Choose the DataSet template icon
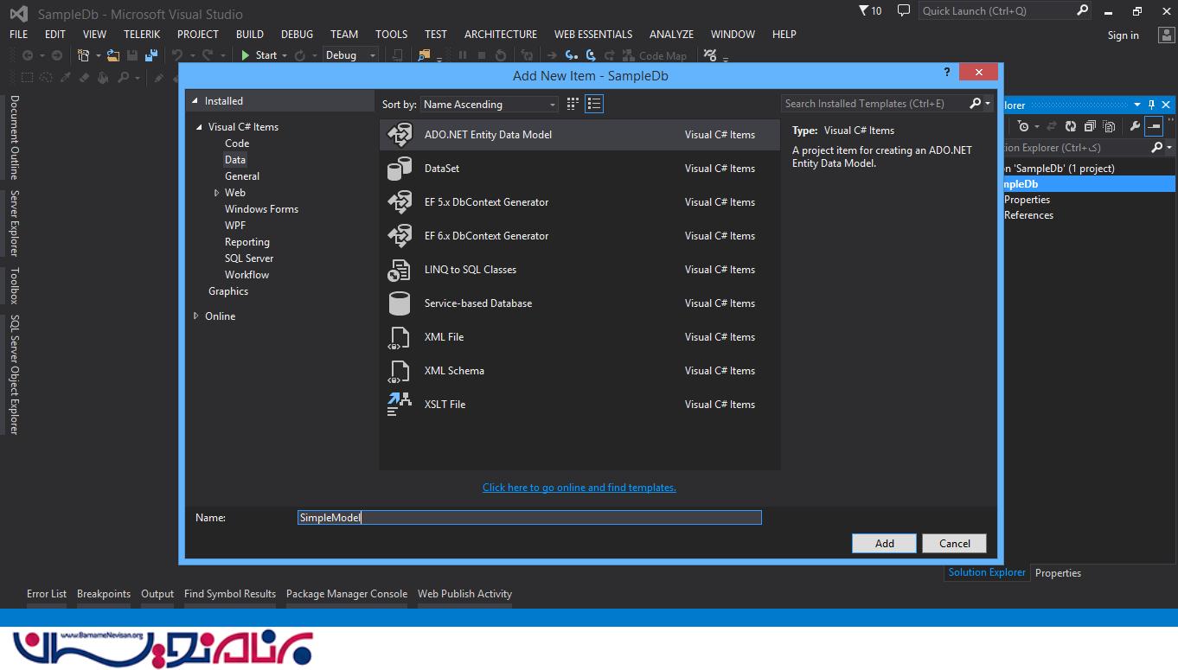This screenshot has width=1178, height=670. tap(399, 169)
